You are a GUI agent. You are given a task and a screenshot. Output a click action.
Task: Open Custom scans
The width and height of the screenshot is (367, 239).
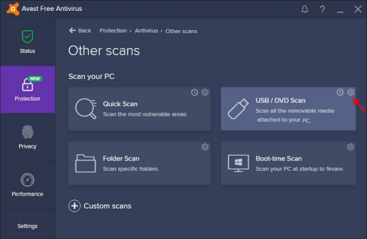point(100,206)
